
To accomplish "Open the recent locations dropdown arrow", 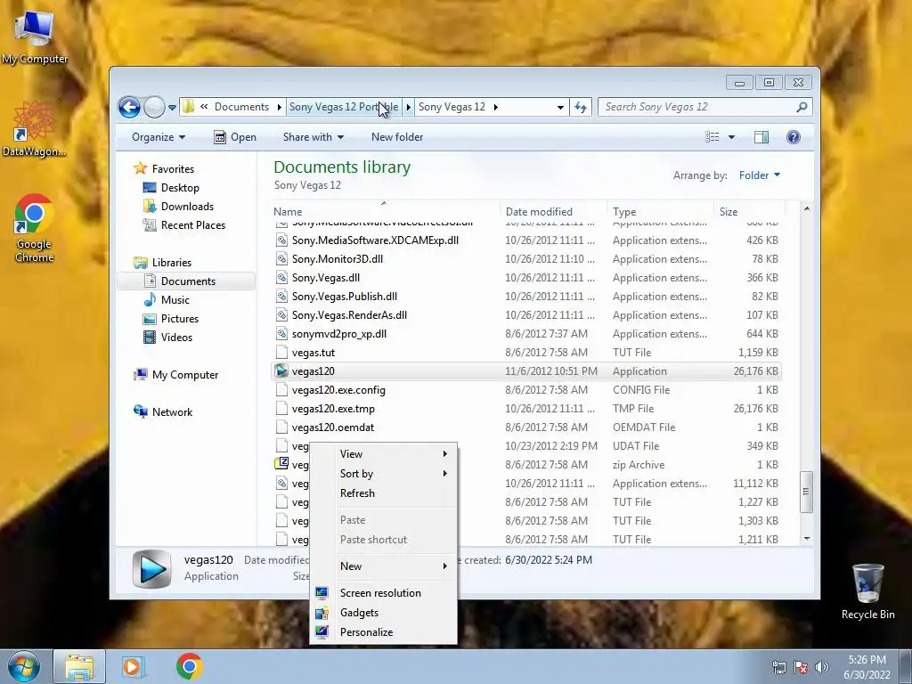I will coord(172,107).
